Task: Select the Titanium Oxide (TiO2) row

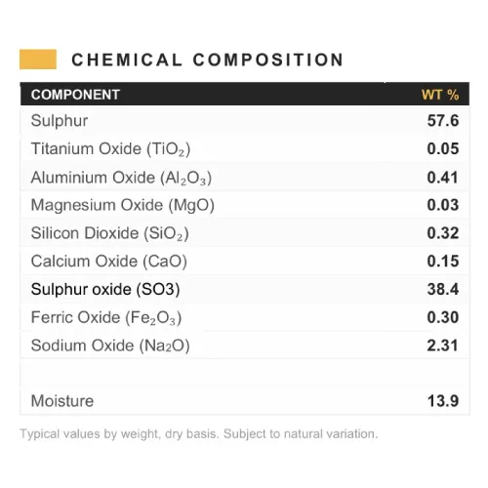Action: tap(245, 149)
